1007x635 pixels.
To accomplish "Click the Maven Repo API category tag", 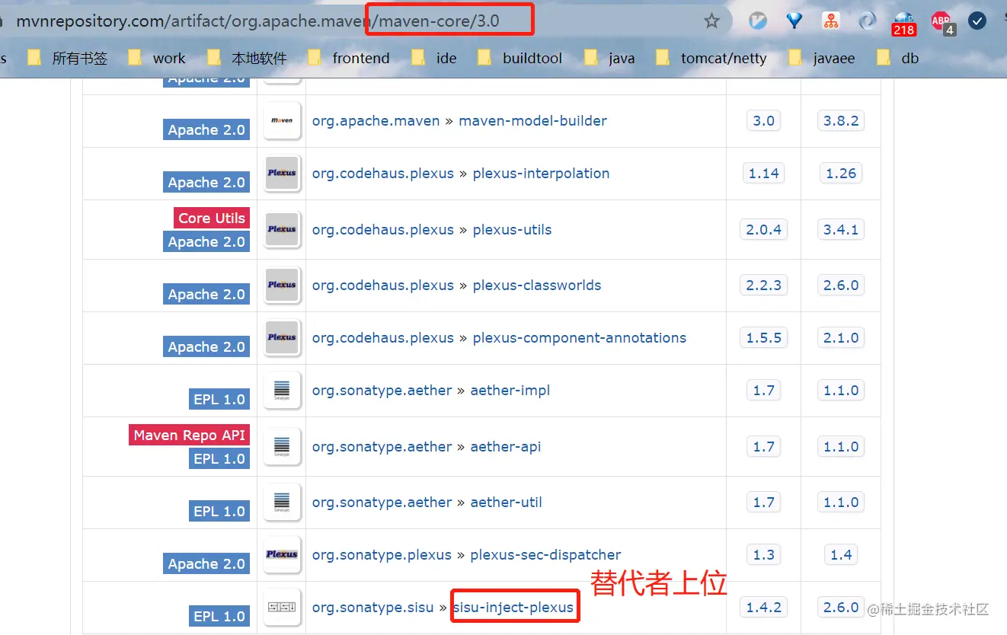I will 190,435.
